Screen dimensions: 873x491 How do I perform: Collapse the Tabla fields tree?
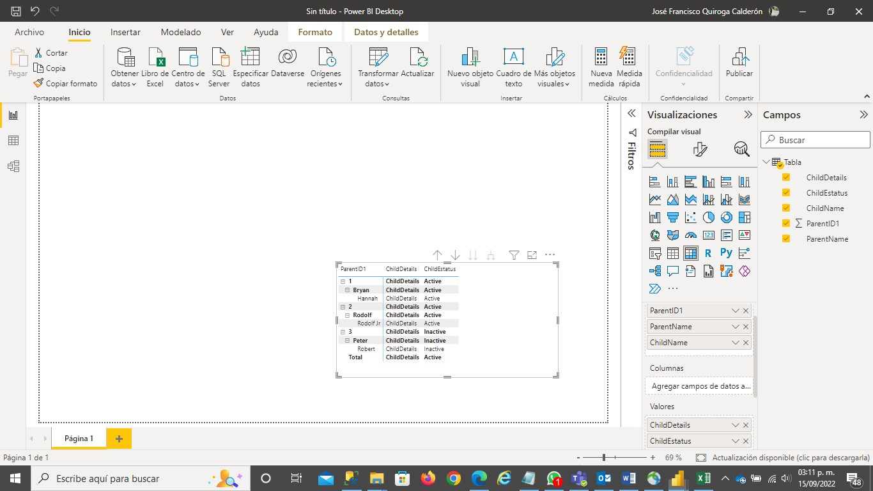pyautogui.click(x=766, y=162)
